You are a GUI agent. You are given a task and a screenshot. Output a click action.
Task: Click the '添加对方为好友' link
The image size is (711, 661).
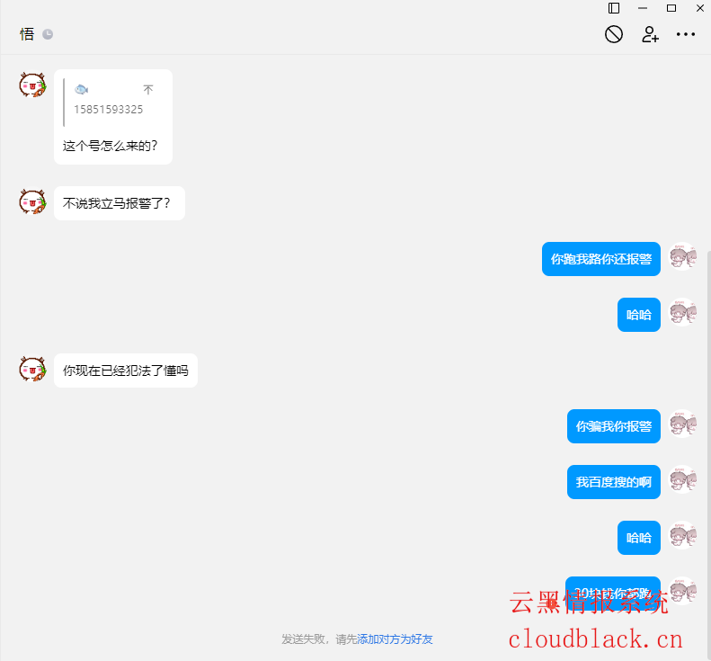point(395,639)
